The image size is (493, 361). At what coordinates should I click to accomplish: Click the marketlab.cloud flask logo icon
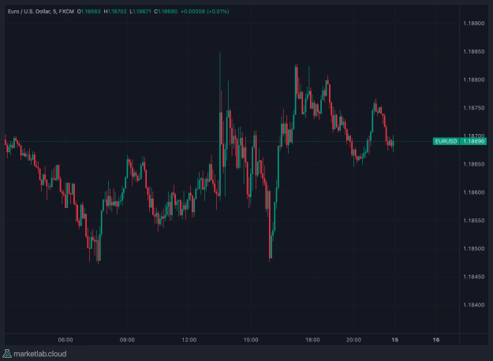tap(7, 353)
